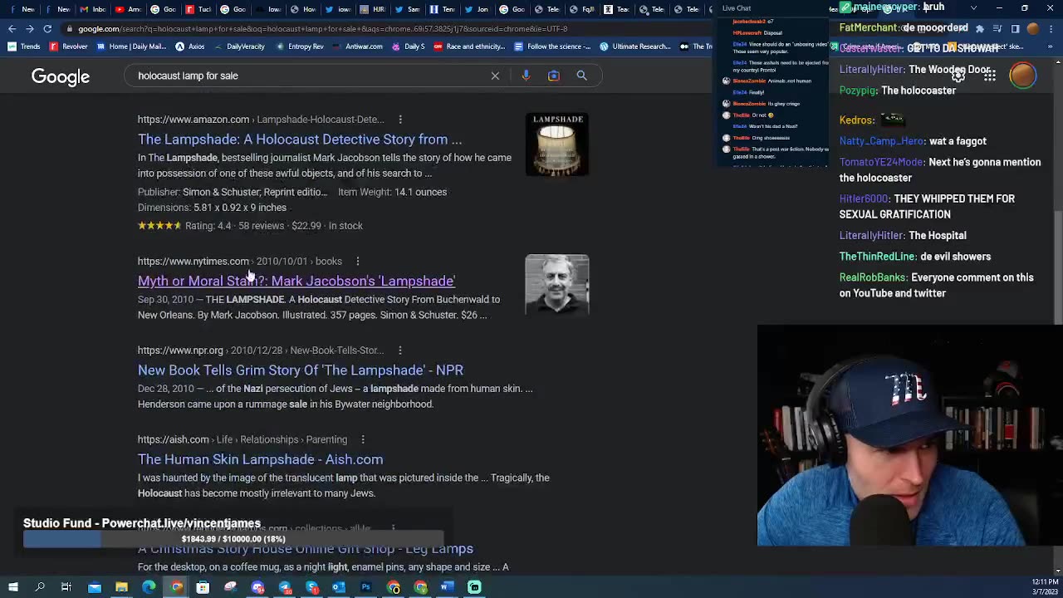Open 'A Christmas Story House' gift shop link
Screen dimensions: 1063x598
pos(306,549)
